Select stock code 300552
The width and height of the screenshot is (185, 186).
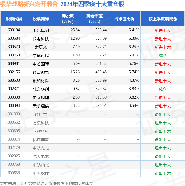point(14,123)
